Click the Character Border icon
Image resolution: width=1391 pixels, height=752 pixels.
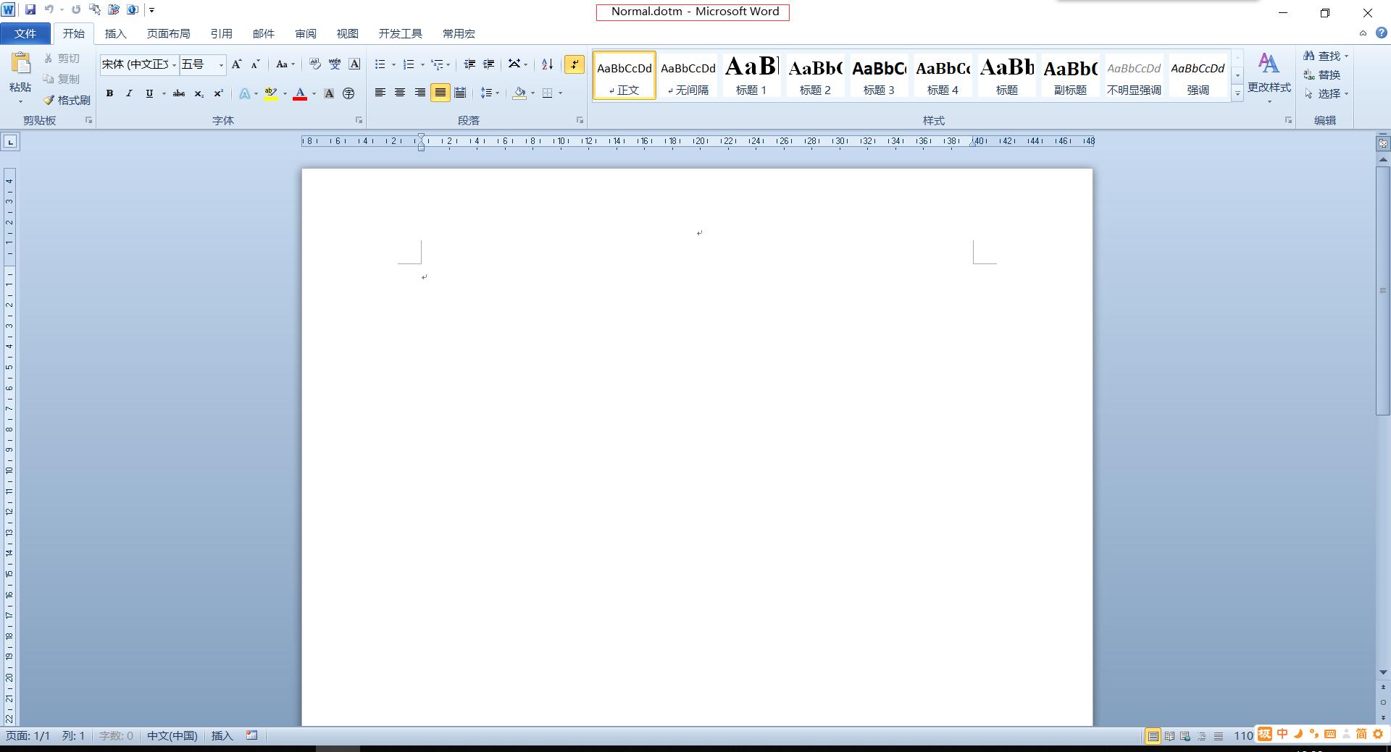pyautogui.click(x=354, y=64)
